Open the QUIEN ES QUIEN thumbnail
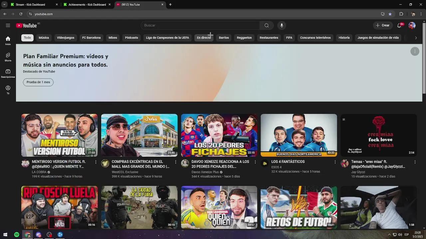 219,207
